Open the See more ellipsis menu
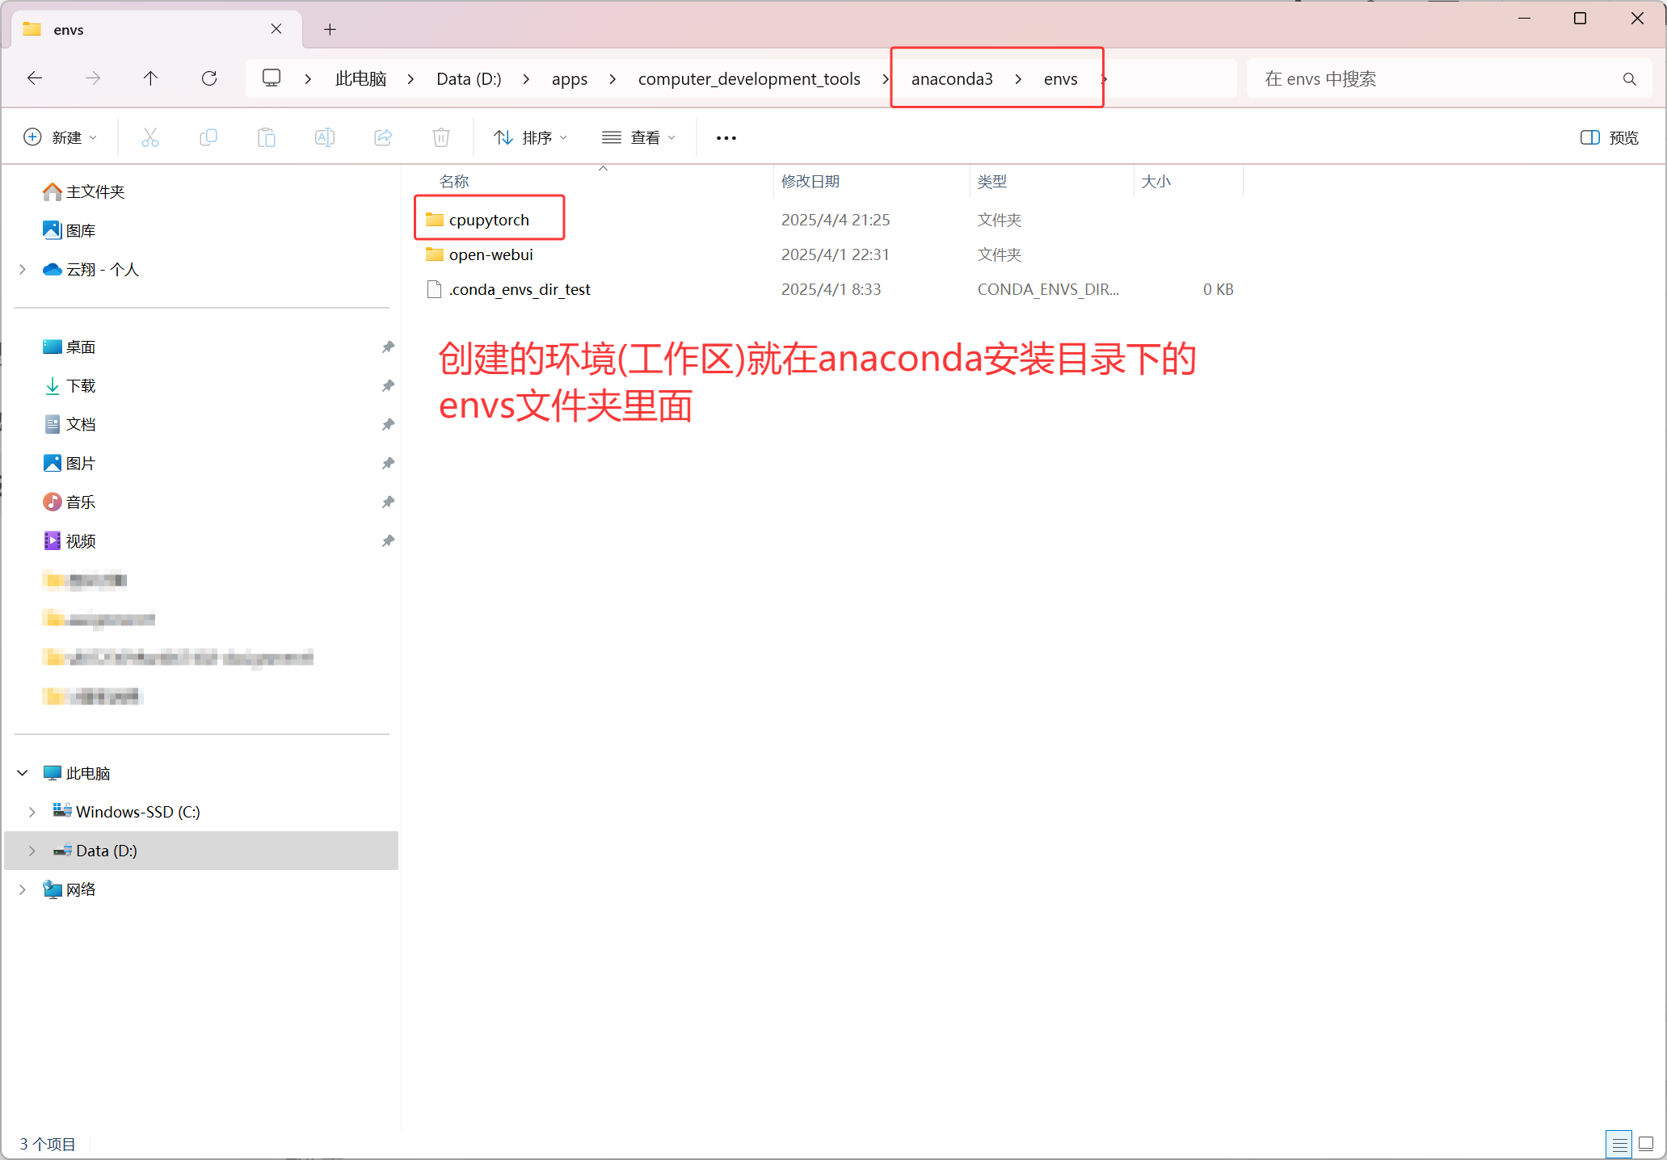 tap(726, 137)
